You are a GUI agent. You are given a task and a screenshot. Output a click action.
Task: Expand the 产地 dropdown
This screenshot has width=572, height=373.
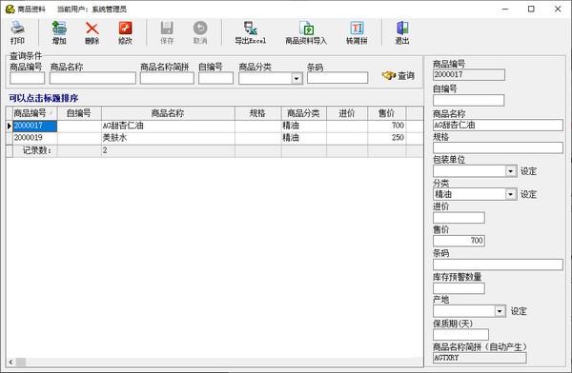coord(500,311)
